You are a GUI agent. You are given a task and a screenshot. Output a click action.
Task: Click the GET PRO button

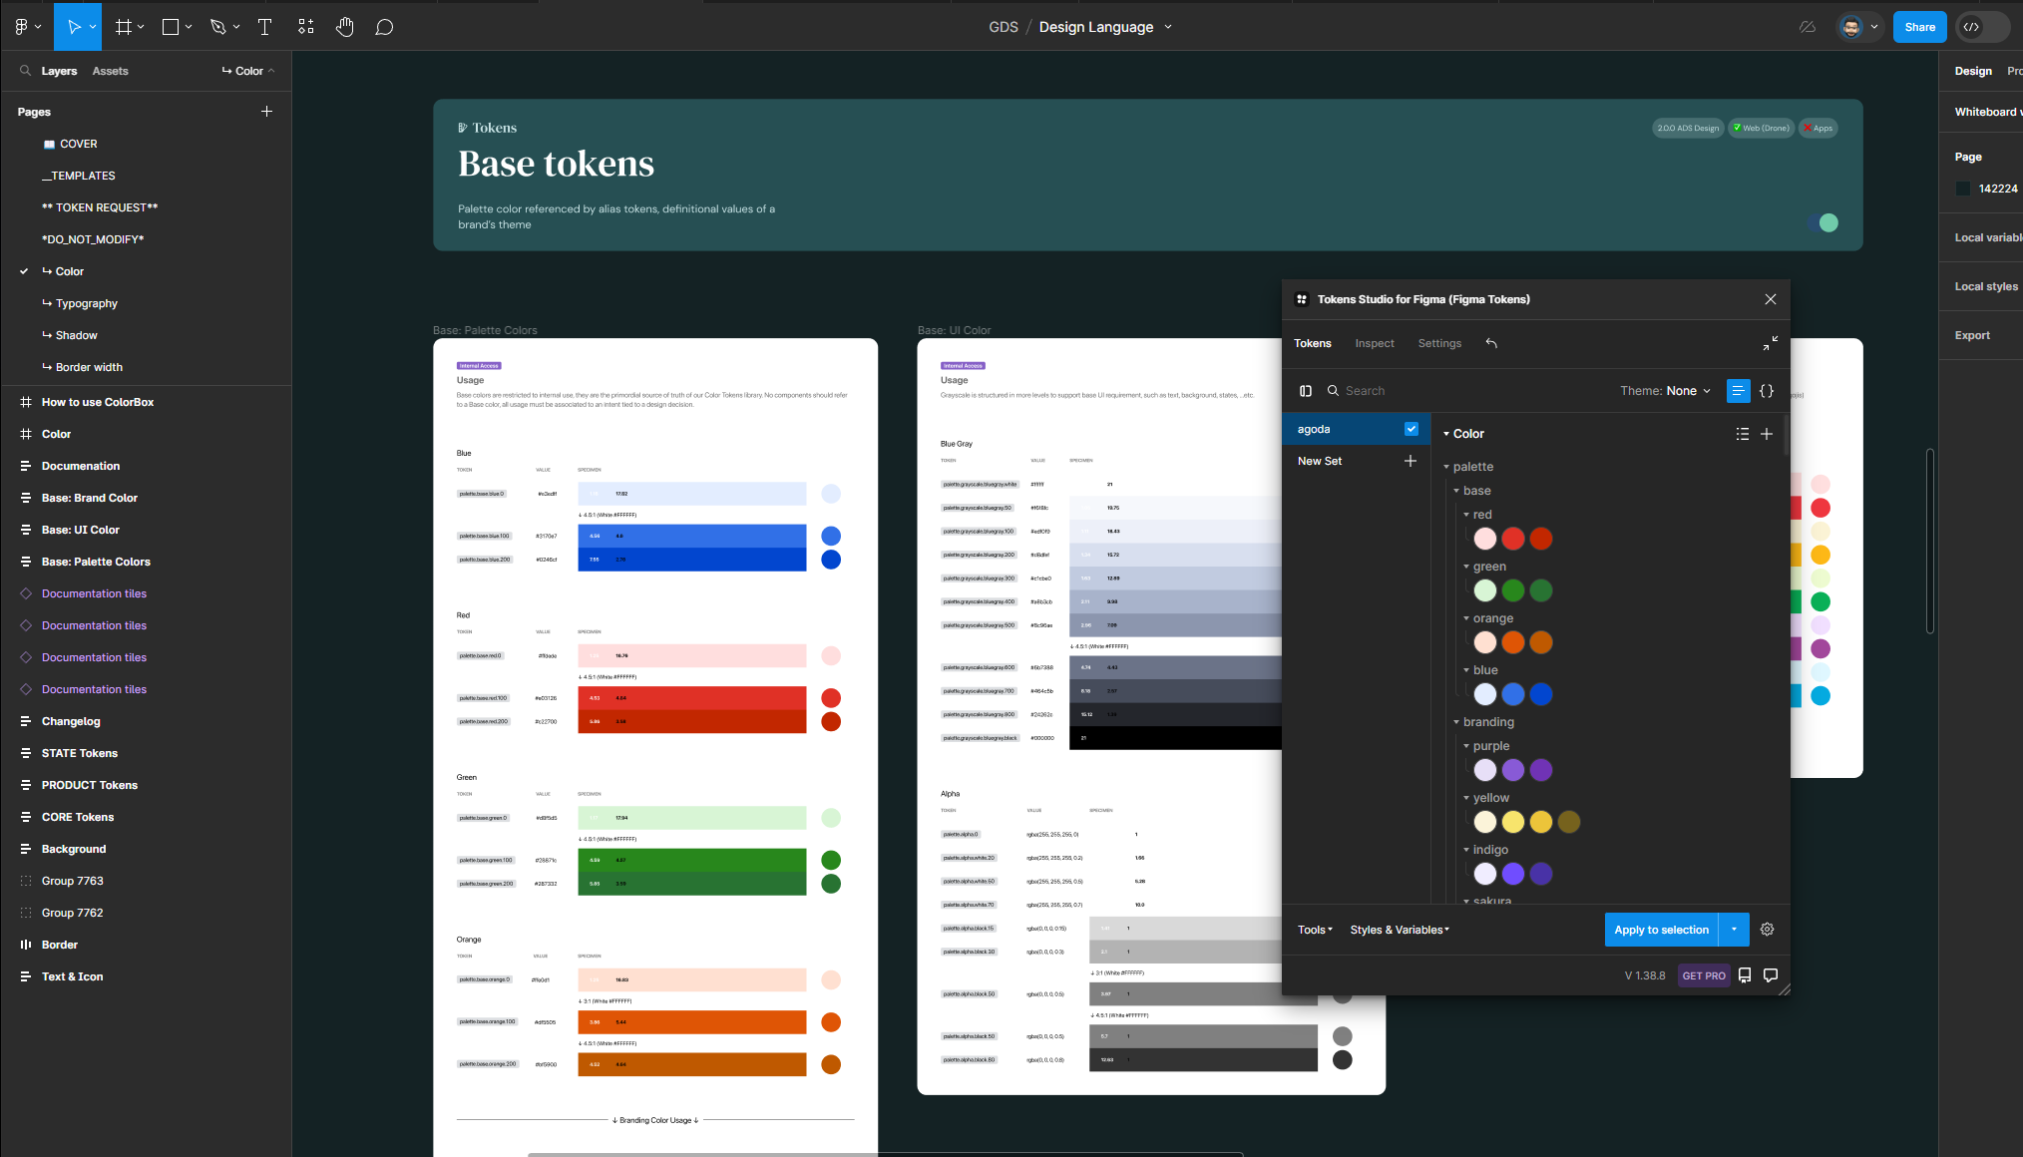click(1703, 975)
